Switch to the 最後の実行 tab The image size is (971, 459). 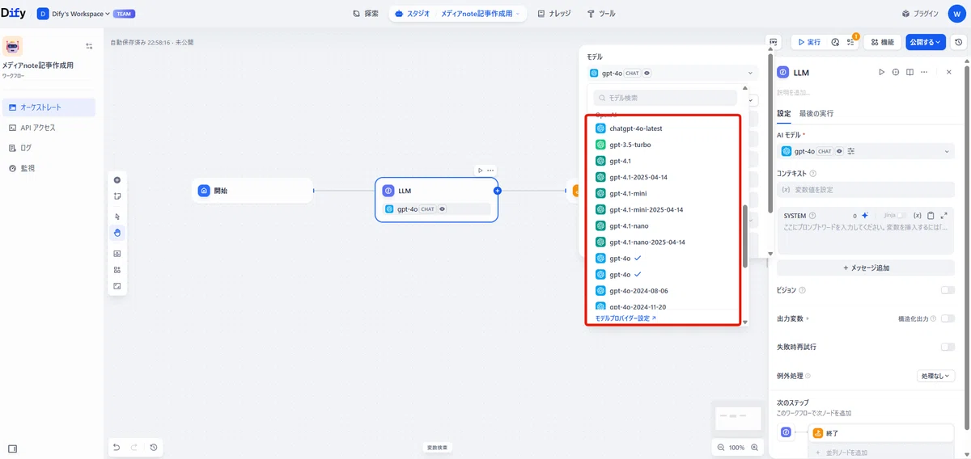816,113
